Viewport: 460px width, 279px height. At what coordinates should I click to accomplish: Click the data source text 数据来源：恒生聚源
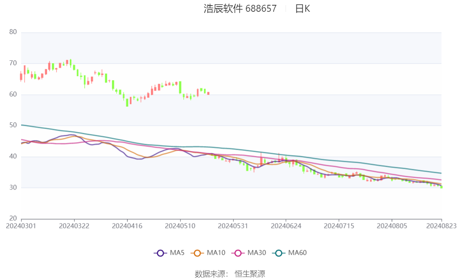point(230,274)
